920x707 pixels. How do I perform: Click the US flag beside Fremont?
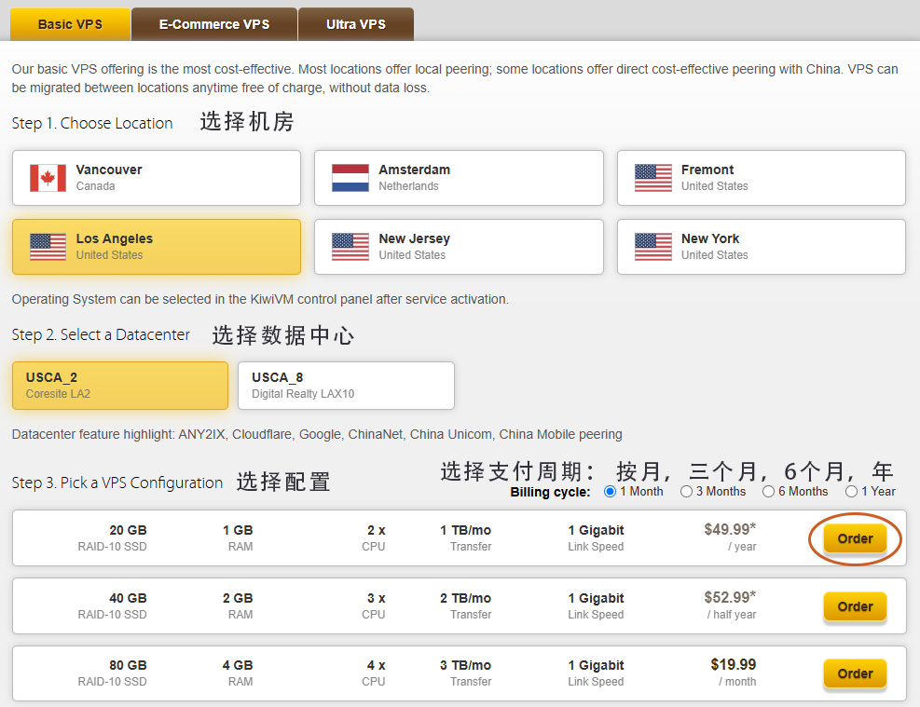(652, 178)
